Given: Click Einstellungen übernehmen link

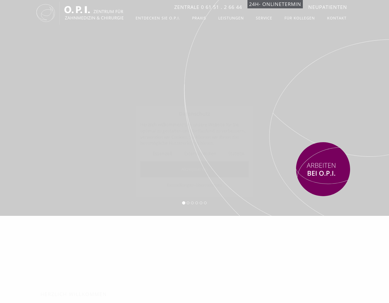Looking at the screenshot, I should (x=194, y=185).
